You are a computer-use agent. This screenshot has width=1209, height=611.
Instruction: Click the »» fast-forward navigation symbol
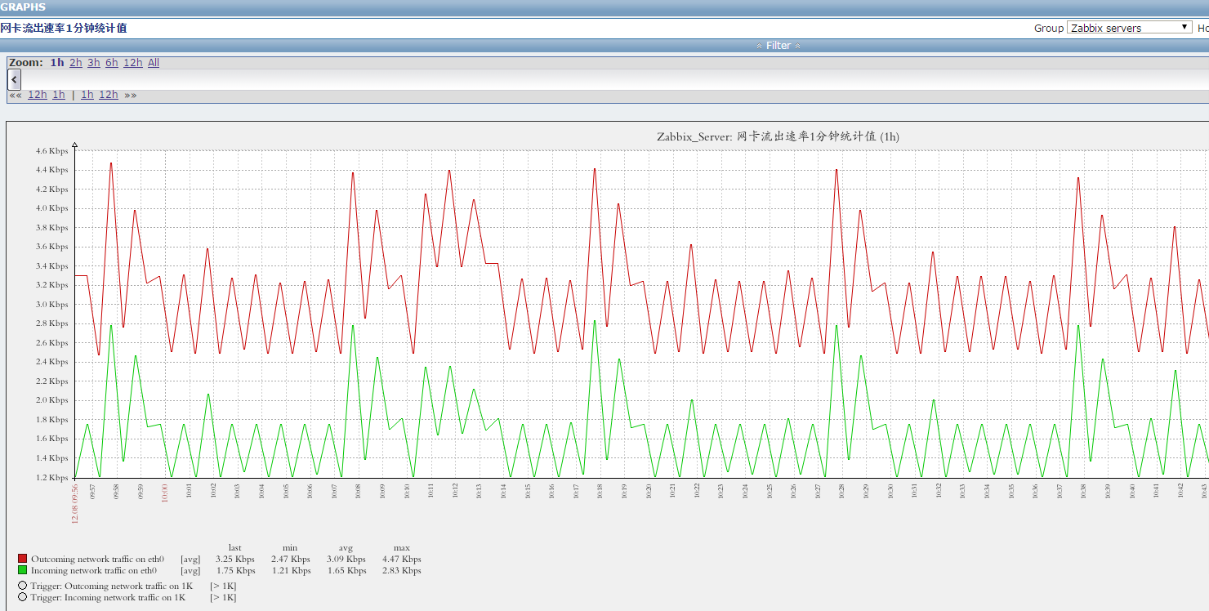[131, 95]
